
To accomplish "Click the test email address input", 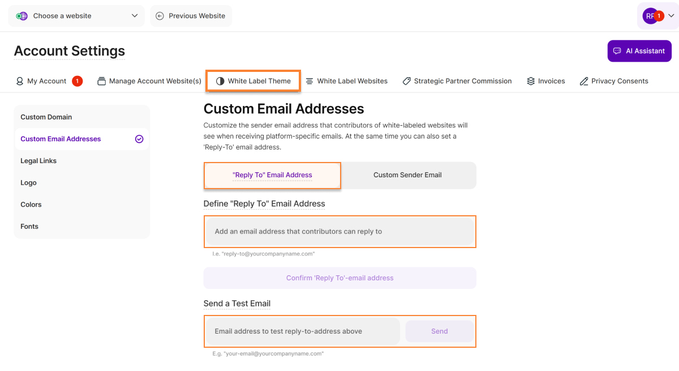I will [303, 331].
